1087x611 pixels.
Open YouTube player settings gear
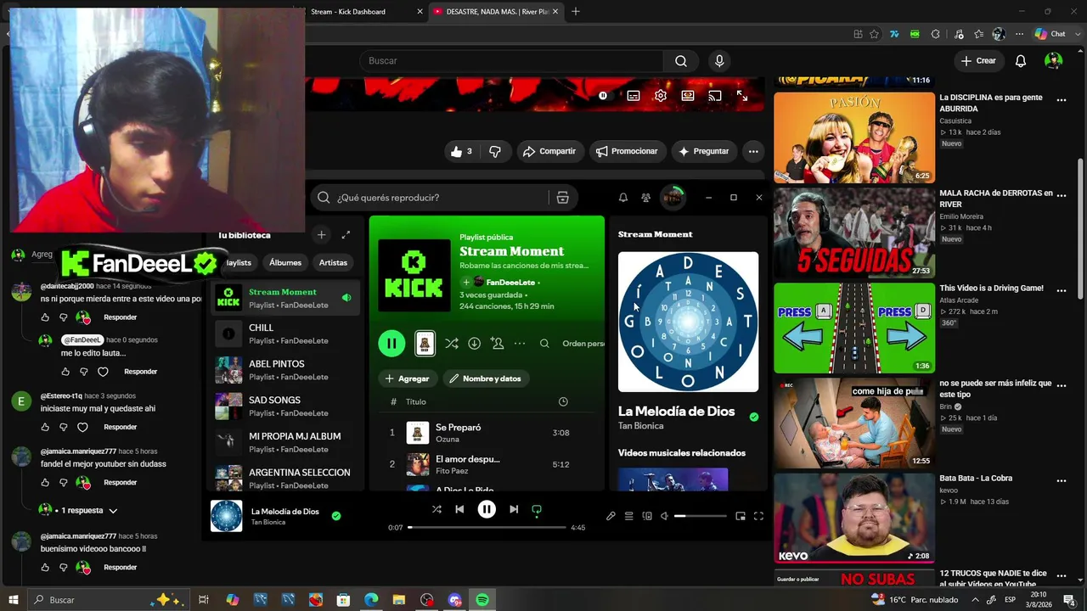tap(660, 96)
